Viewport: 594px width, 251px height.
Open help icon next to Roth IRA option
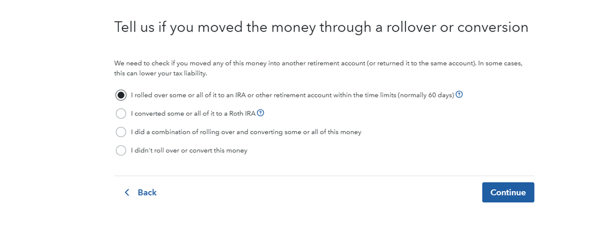click(x=260, y=113)
